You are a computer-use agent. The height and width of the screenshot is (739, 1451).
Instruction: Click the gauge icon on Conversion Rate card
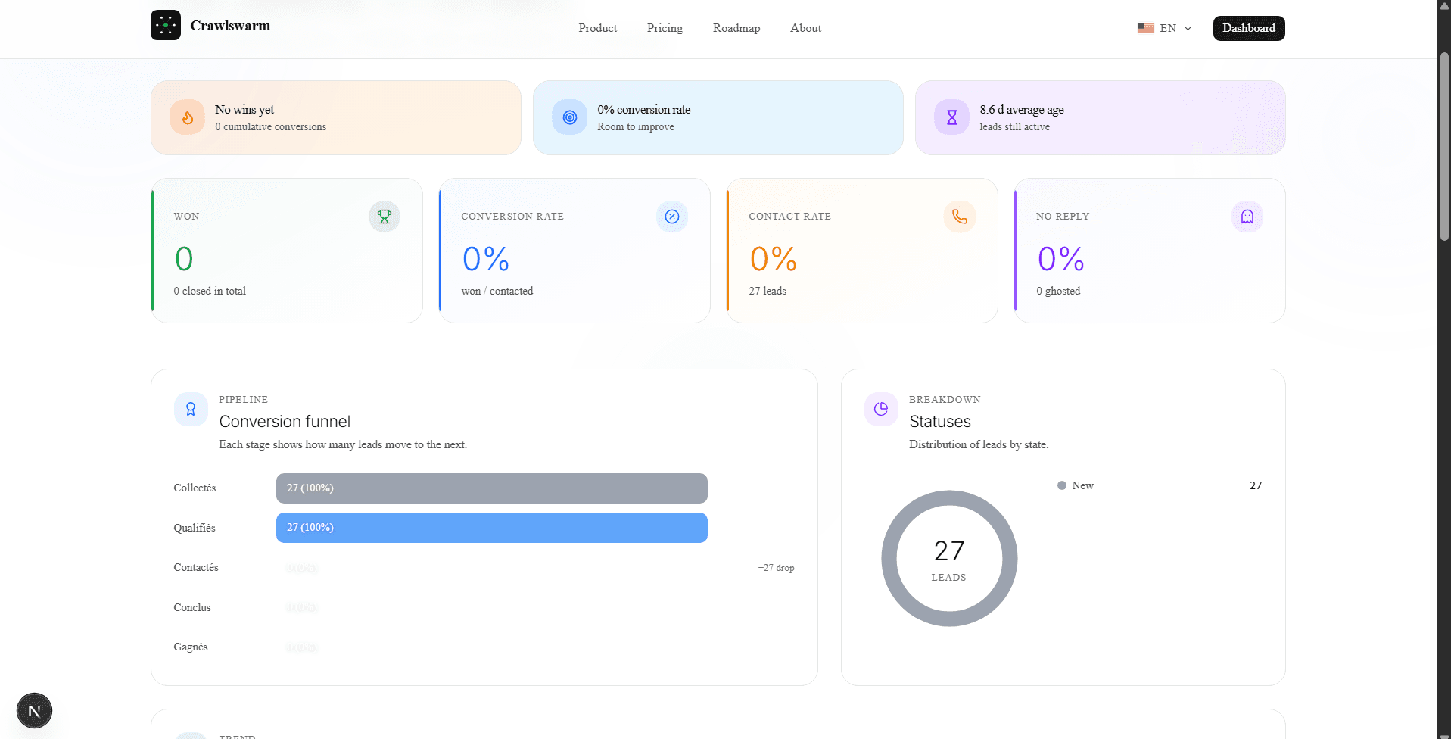(x=672, y=217)
